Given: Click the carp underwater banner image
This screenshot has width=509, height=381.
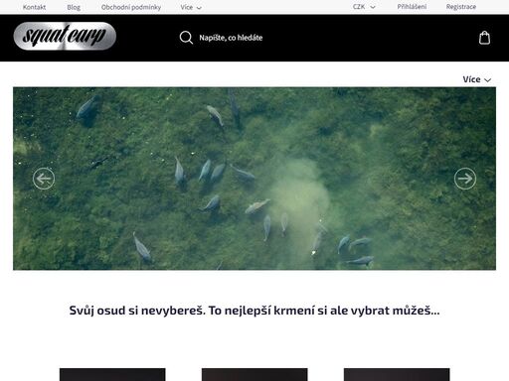Looking at the screenshot, I should [x=254, y=179].
